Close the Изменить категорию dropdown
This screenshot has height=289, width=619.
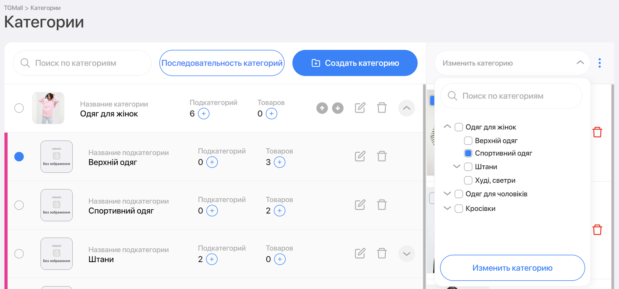[x=580, y=63]
